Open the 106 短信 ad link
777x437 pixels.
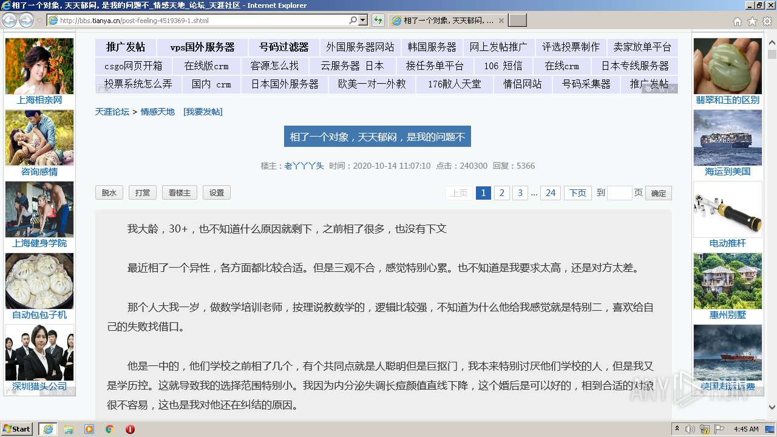[503, 66]
